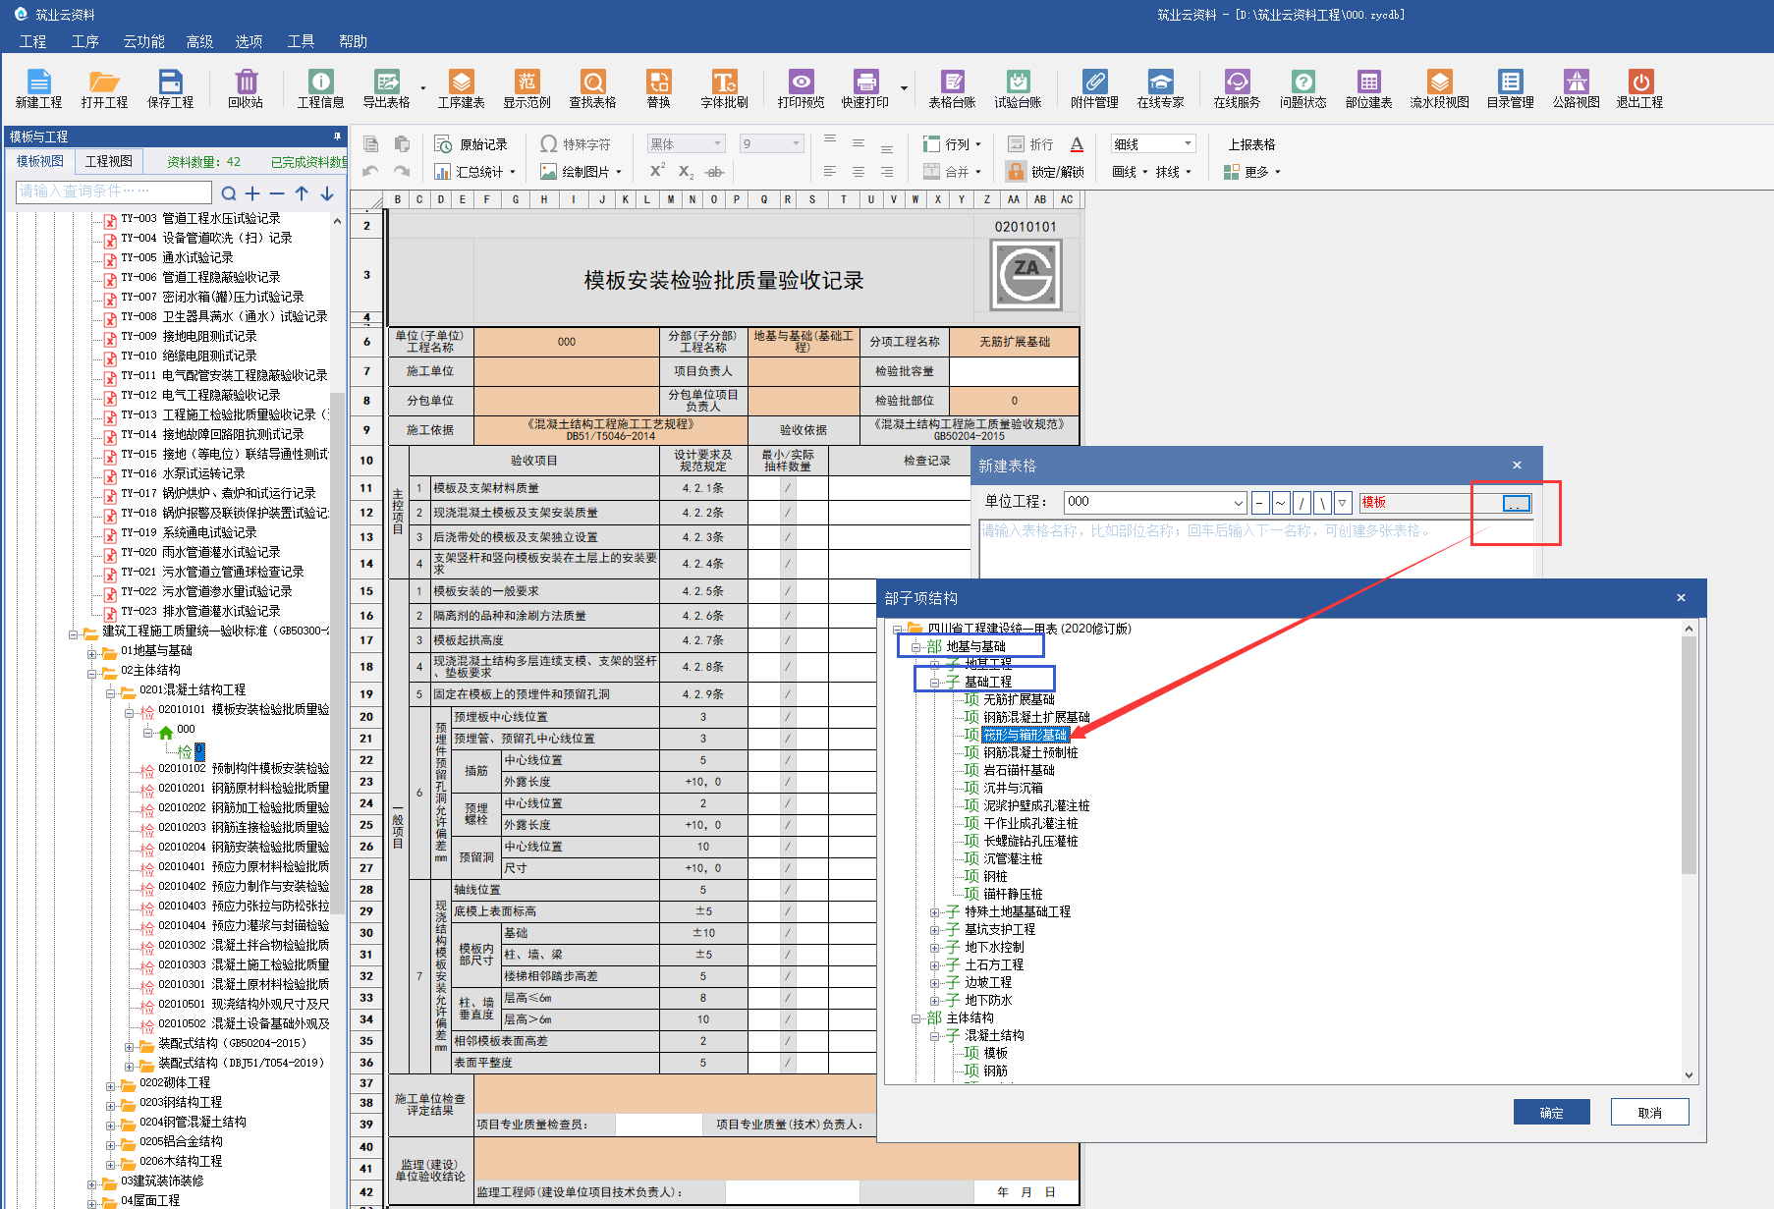The width and height of the screenshot is (1774, 1209).
Task: Select 钢筋混凝土扩展基础 item in dialog
Action: click(1036, 717)
